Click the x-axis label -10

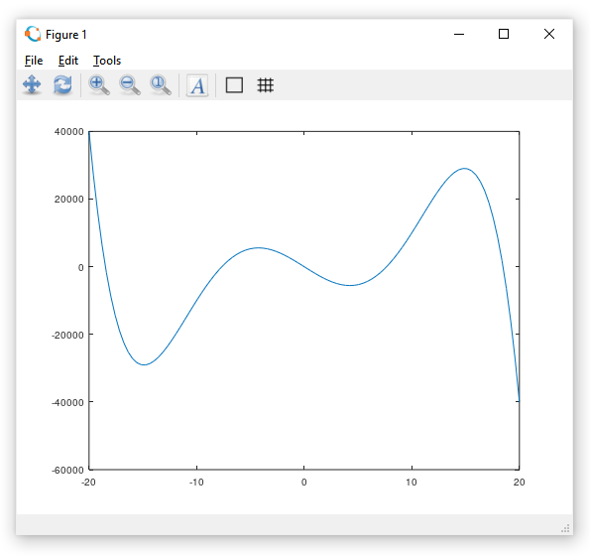pyautogui.click(x=196, y=483)
